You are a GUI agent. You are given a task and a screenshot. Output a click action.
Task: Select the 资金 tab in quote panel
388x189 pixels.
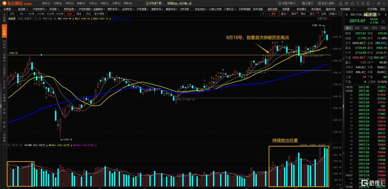pos(357,28)
